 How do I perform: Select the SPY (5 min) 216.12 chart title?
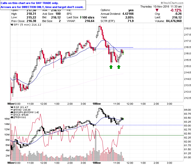click(x=27, y=25)
